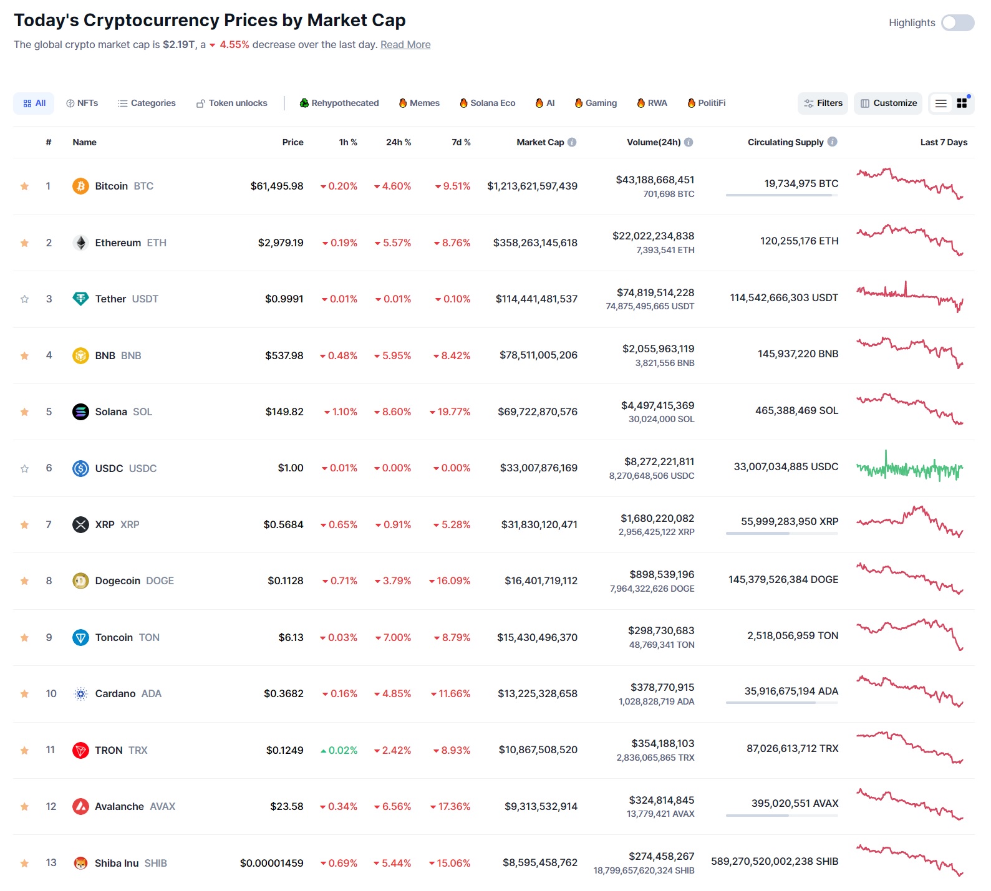
Task: Click the Bitcoin coin logo icon
Action: pyautogui.click(x=80, y=186)
